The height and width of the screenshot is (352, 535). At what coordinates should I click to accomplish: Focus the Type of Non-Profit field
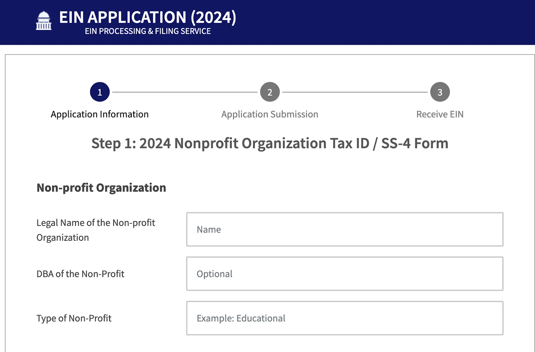pyautogui.click(x=345, y=318)
